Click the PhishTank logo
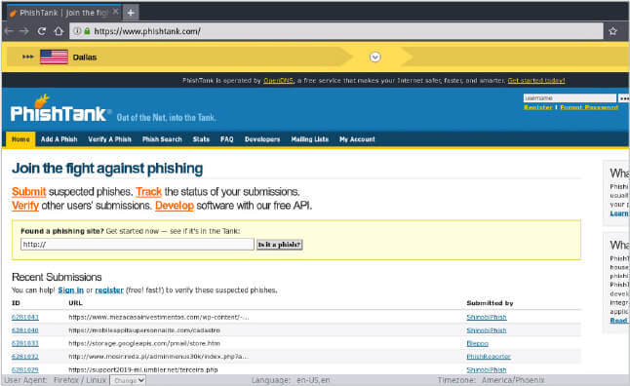630x386 pixels. pos(59,109)
